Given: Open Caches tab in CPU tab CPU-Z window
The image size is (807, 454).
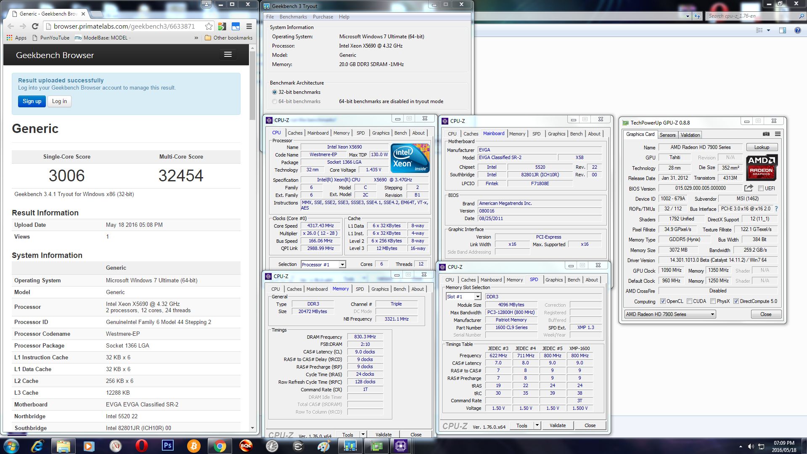Looking at the screenshot, I should [295, 133].
